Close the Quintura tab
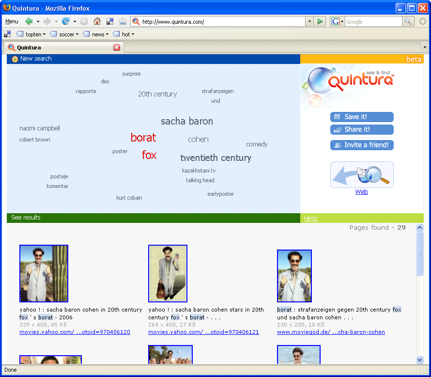The height and width of the screenshot is (377, 431). tap(117, 47)
